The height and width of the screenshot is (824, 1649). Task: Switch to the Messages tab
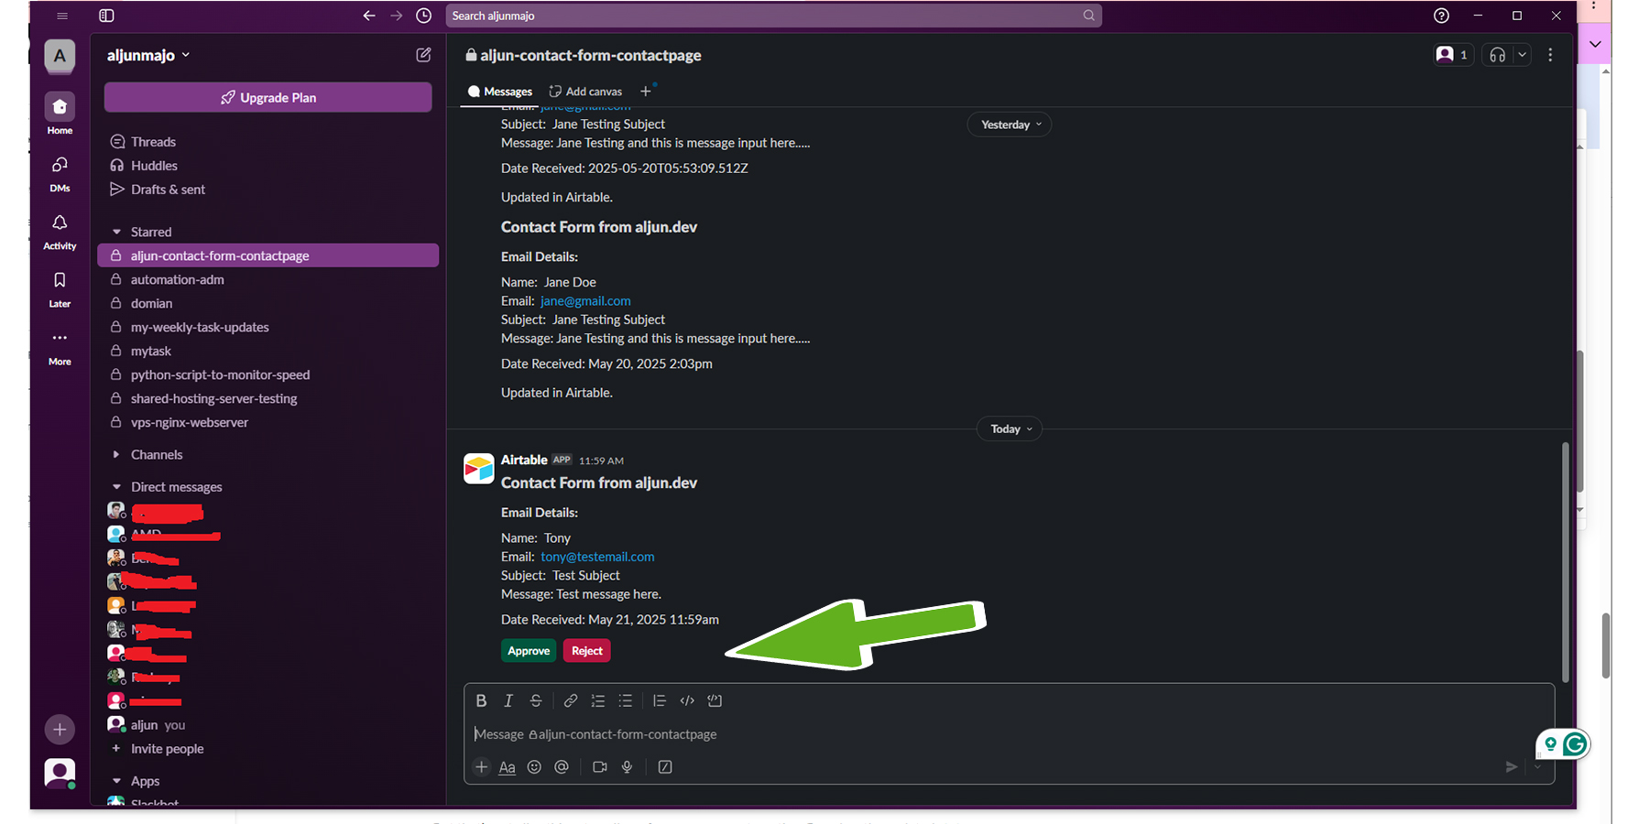(500, 92)
